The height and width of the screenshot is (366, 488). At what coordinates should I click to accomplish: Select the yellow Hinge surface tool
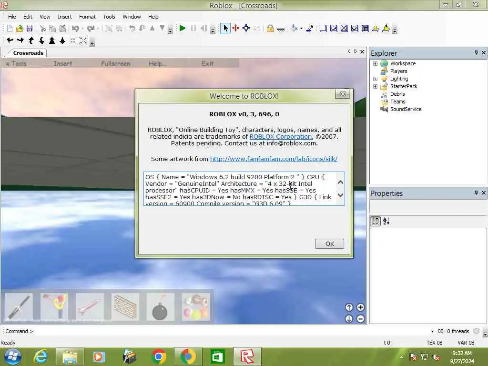tap(376, 28)
